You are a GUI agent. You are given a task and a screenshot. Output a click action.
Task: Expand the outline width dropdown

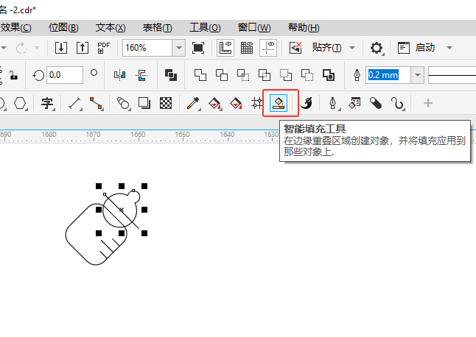(418, 75)
